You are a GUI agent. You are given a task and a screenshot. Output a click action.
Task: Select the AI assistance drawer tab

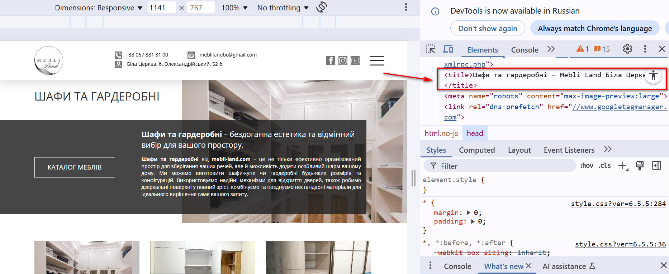pyautogui.click(x=569, y=266)
